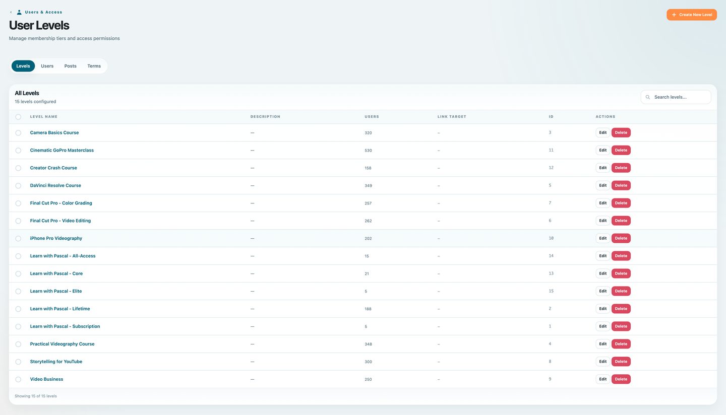Open the Posts tab

point(71,66)
